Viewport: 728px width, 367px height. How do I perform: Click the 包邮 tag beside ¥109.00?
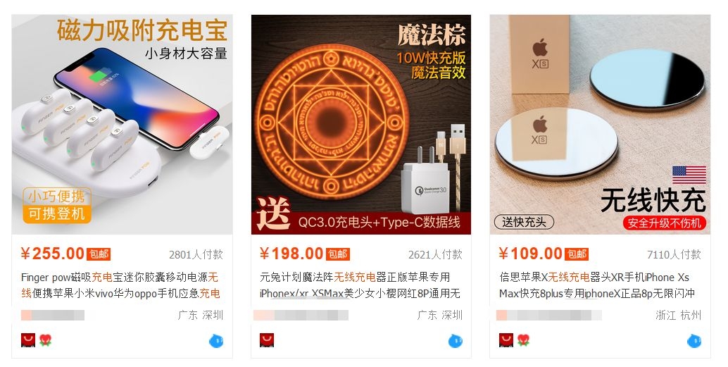coord(577,254)
